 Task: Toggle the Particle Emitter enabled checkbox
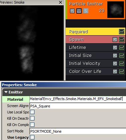(72, 11)
